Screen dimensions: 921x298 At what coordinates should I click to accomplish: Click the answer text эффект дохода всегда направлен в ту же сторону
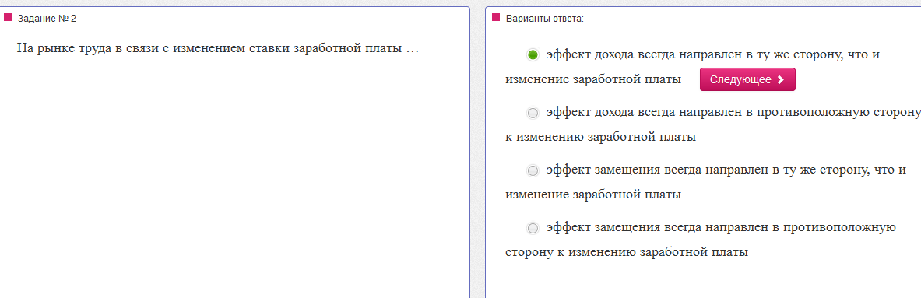pos(712,55)
